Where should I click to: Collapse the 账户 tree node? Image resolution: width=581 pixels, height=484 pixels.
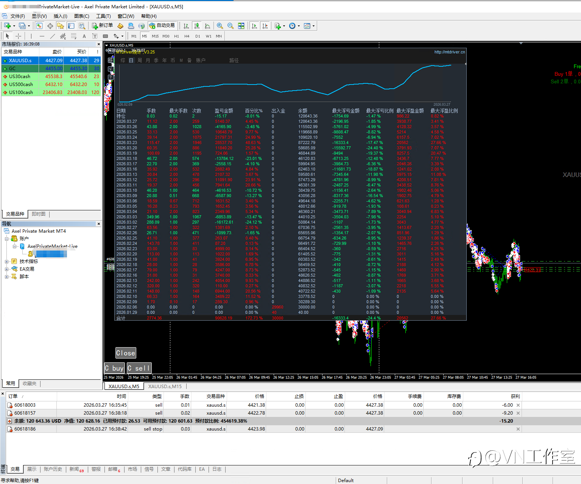coord(7,239)
